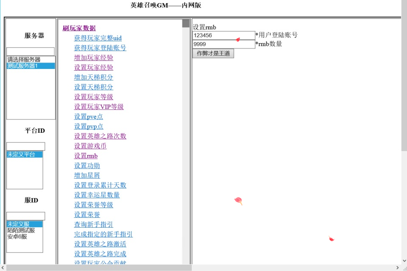Click the user login account input field
The width and height of the screenshot is (407, 271).
point(223,35)
